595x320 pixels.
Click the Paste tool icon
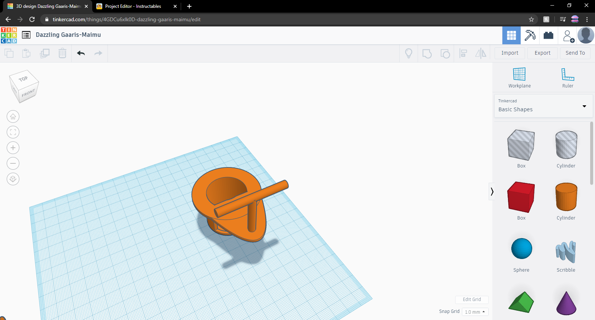pos(26,53)
